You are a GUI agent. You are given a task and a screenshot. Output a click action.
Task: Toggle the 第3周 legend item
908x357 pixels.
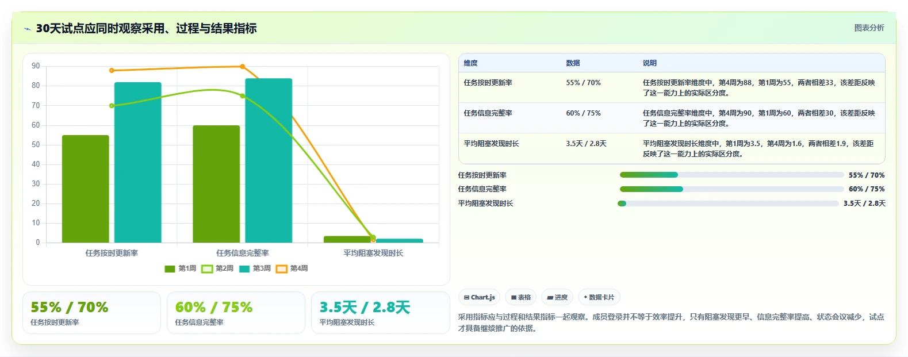click(x=255, y=268)
